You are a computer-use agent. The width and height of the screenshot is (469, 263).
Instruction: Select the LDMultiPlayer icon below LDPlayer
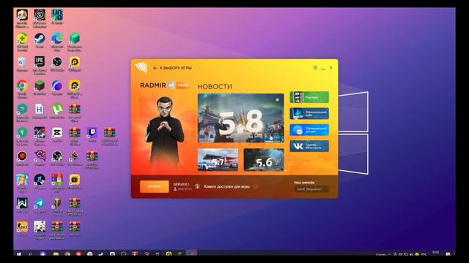point(75,85)
